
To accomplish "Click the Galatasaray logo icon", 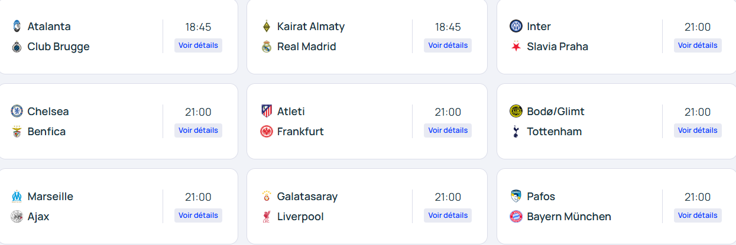I will [266, 197].
